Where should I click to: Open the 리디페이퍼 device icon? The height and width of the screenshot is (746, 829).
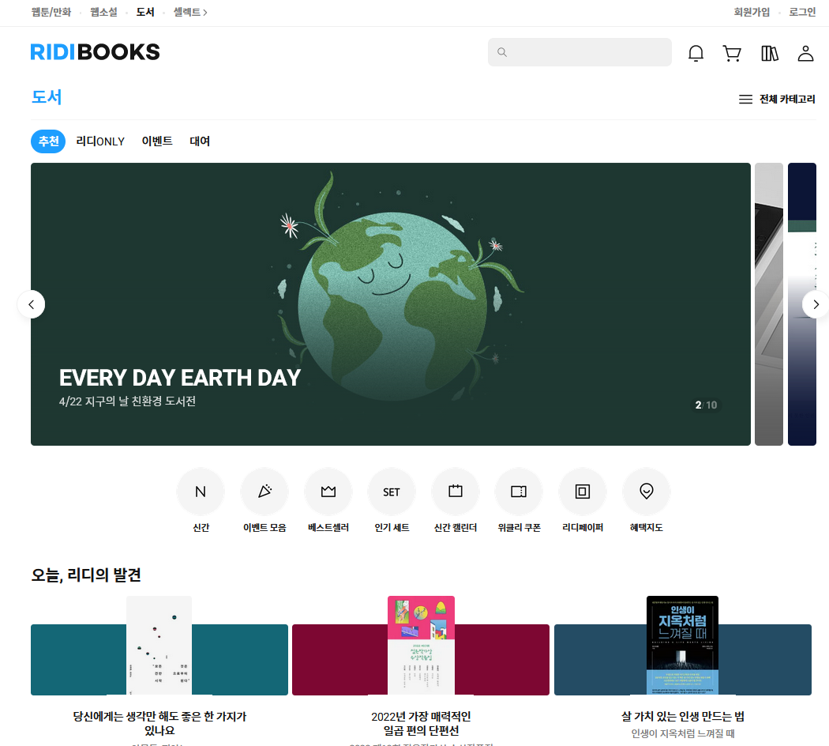click(583, 492)
